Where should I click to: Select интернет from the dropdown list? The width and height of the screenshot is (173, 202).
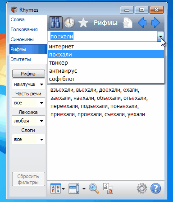pos(106,47)
